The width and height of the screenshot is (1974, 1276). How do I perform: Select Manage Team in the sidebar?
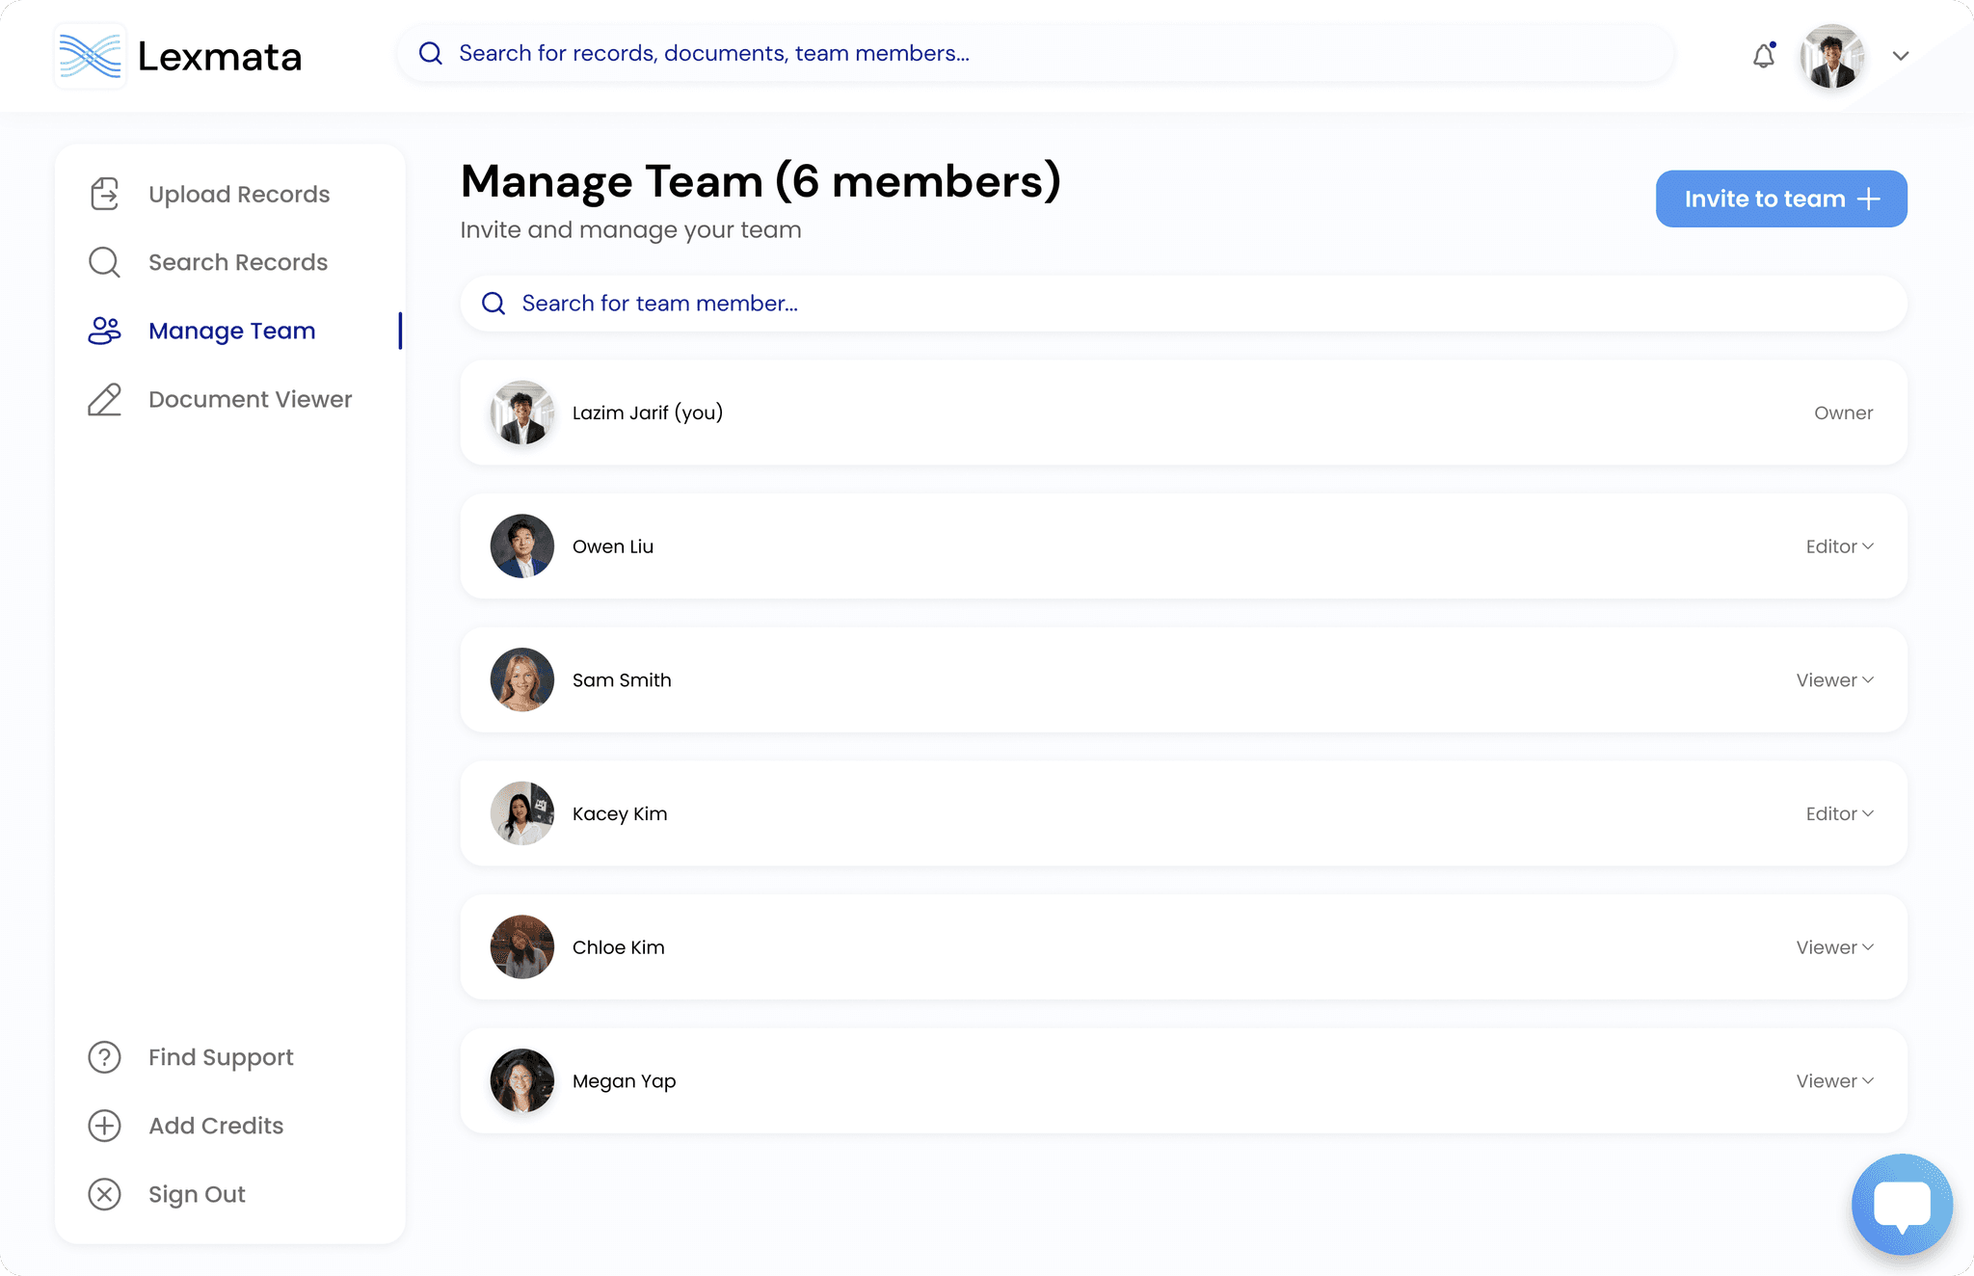(x=231, y=331)
